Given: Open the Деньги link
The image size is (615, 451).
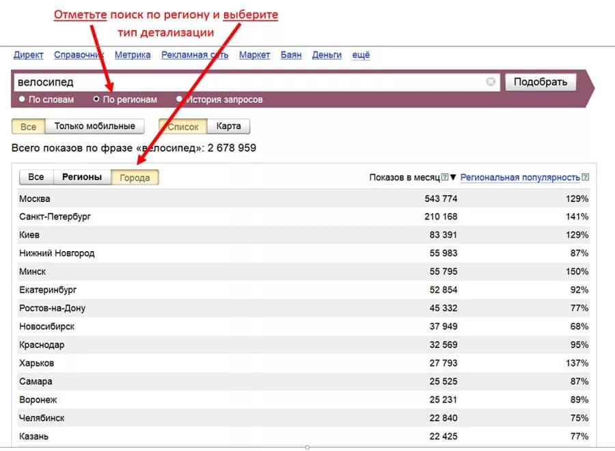Looking at the screenshot, I should click(x=327, y=55).
